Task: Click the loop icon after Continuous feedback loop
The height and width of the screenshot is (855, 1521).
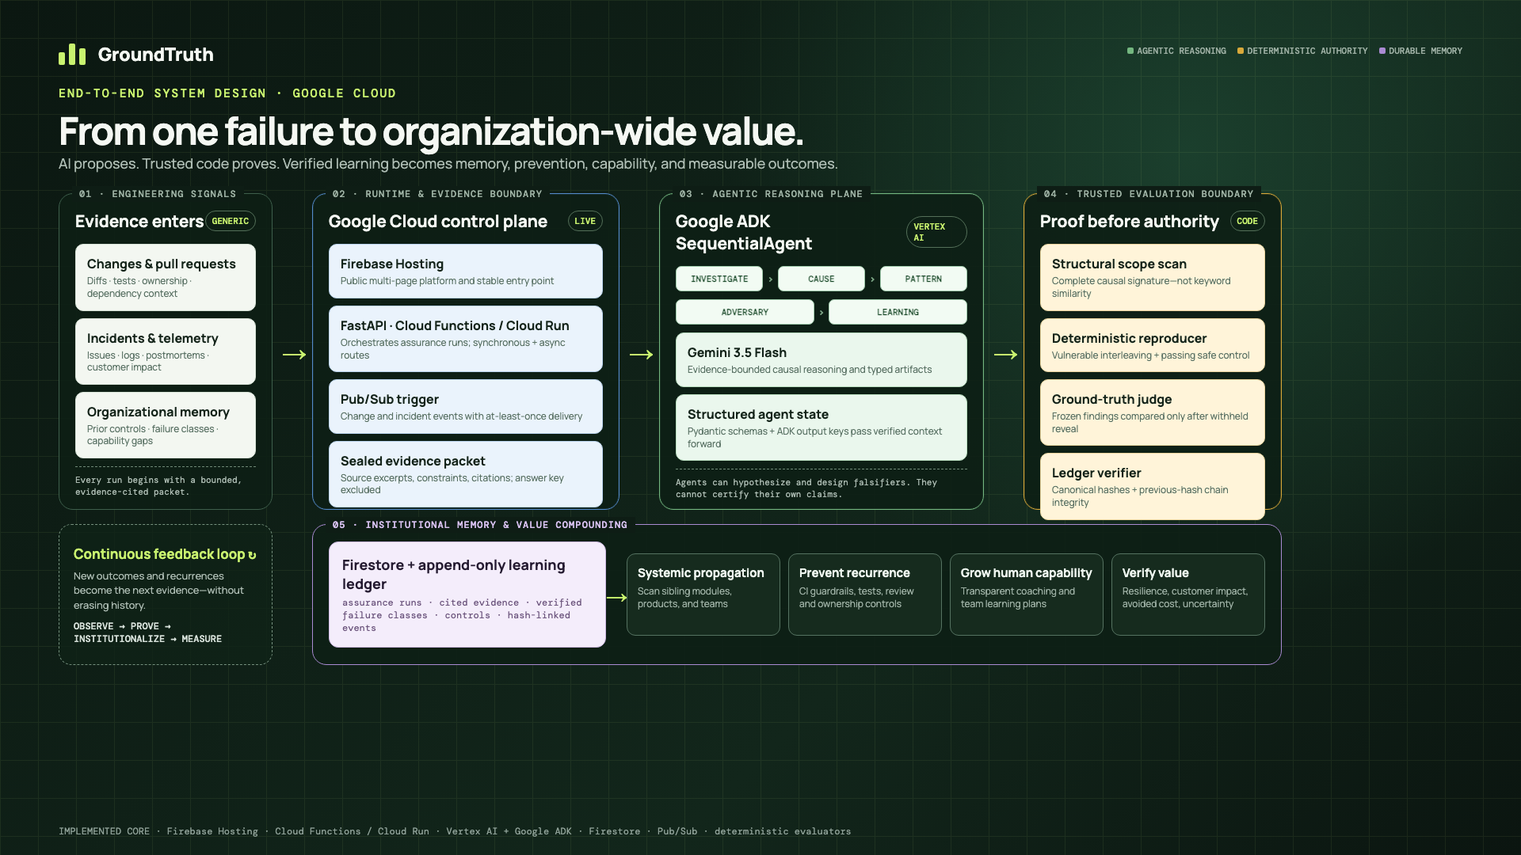Action: [x=252, y=555]
